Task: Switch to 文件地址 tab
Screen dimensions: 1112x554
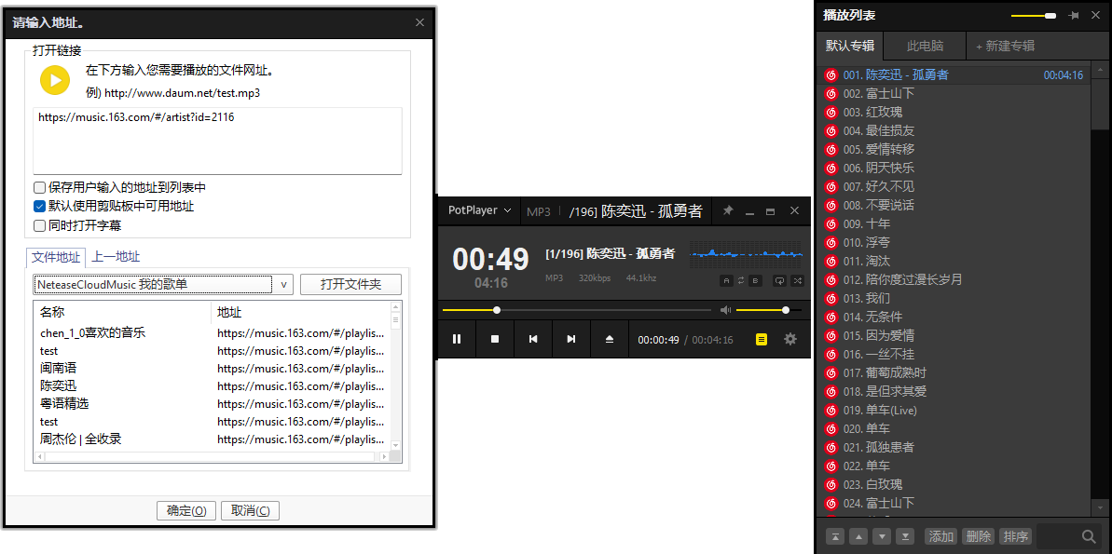Action: point(57,256)
